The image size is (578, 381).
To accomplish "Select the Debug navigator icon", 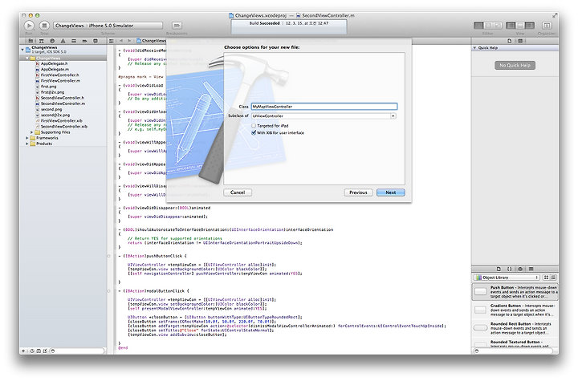I will click(x=74, y=41).
